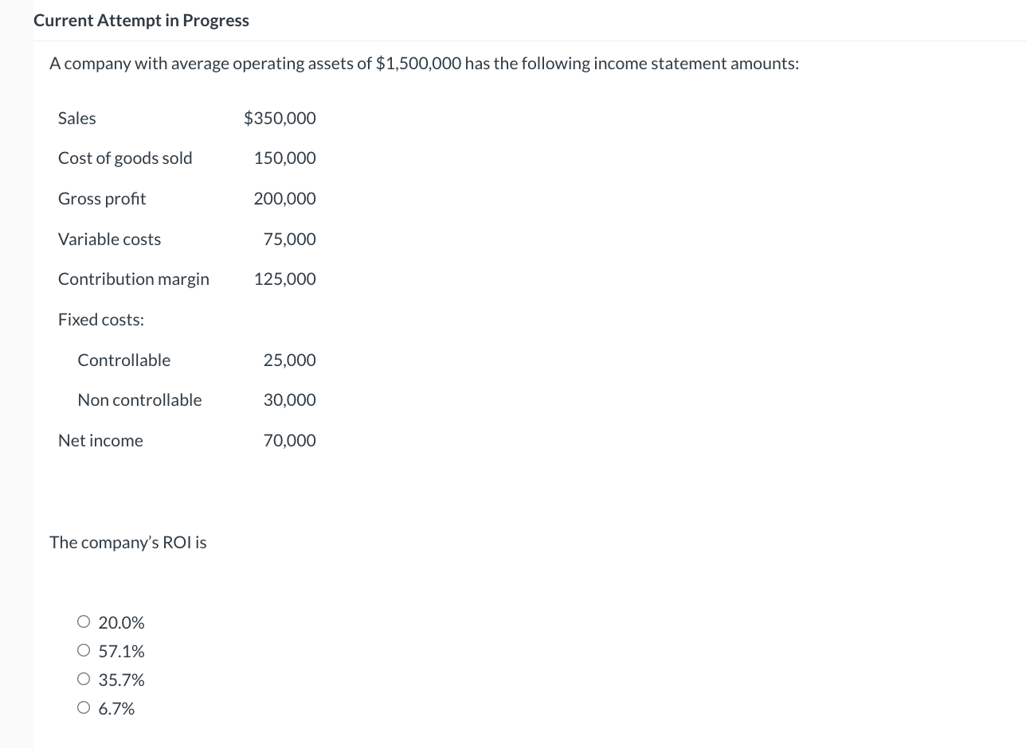The image size is (1026, 748).
Task: Click the Controllable cost amount 25,000
Action: (x=290, y=360)
